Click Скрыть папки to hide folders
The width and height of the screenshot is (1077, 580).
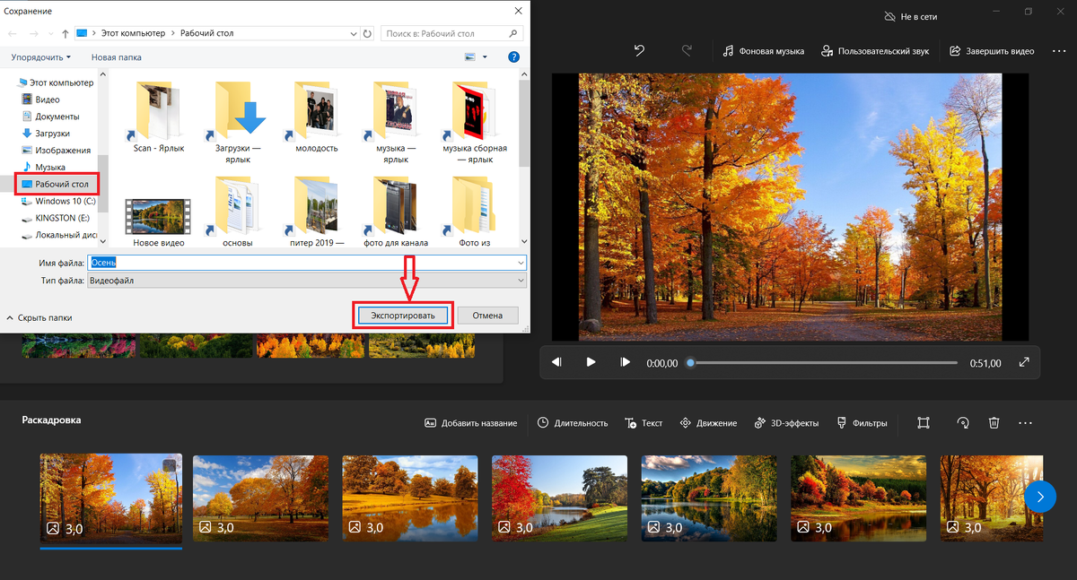[x=39, y=317]
